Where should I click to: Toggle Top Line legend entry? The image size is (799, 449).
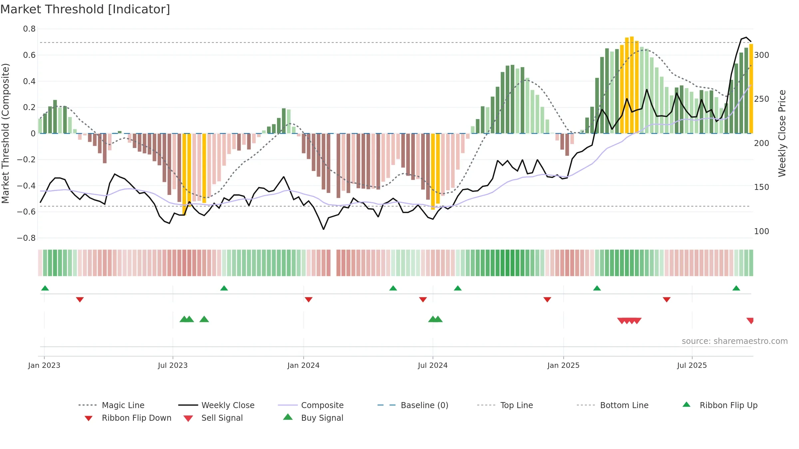coord(505,405)
